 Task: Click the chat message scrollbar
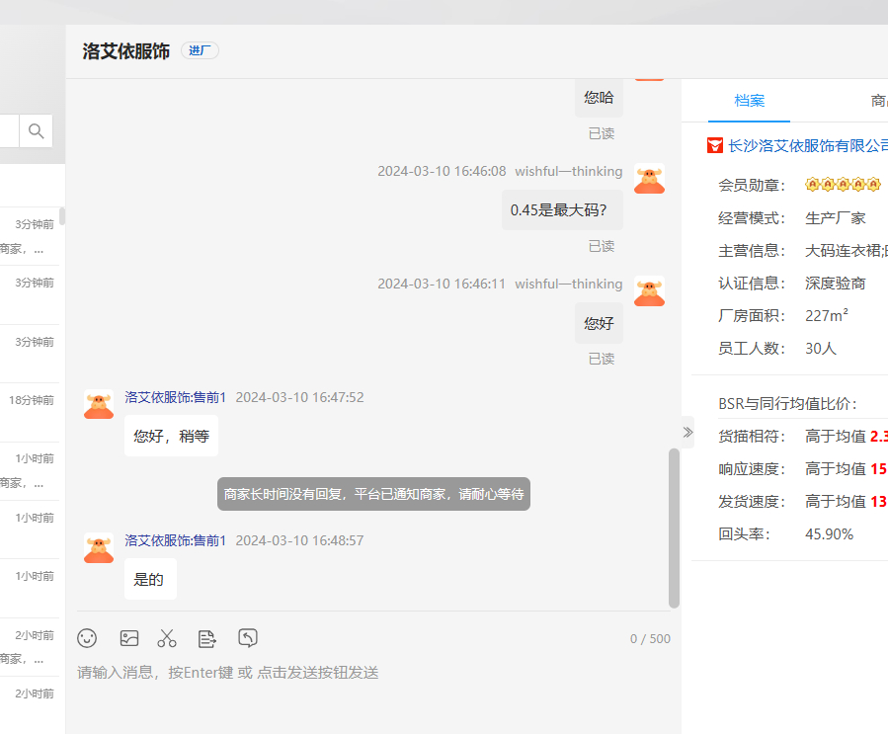point(674,528)
